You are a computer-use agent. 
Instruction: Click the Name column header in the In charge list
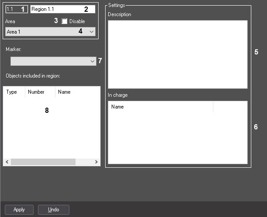(x=161, y=107)
